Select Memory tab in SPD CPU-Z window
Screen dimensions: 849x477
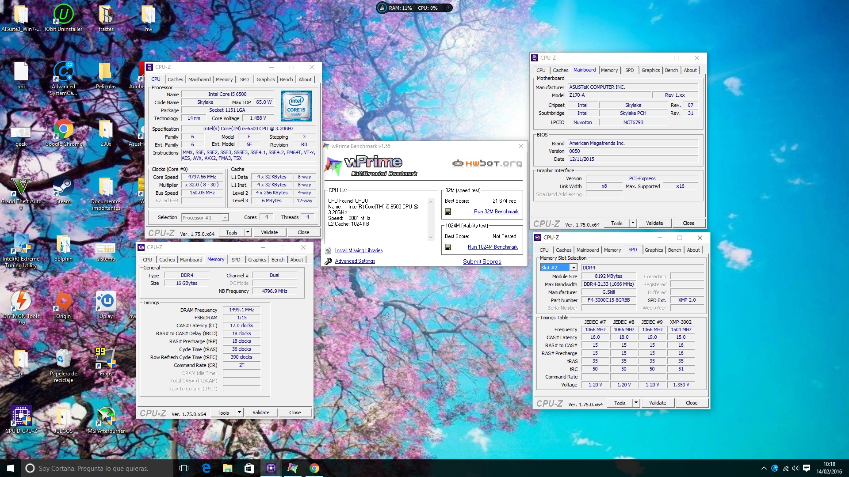point(612,250)
